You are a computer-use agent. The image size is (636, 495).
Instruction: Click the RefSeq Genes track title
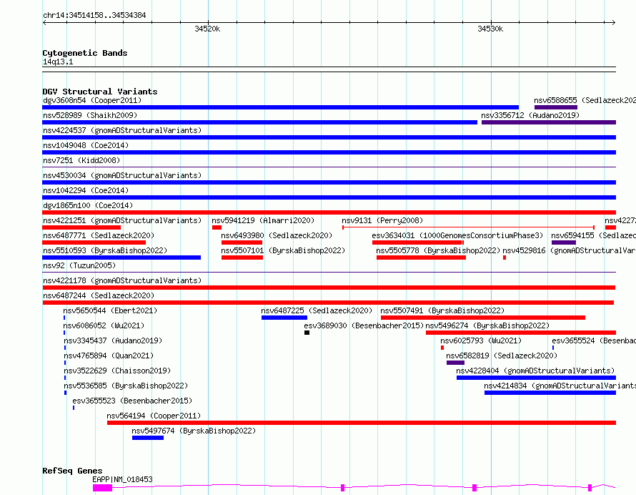(x=72, y=471)
